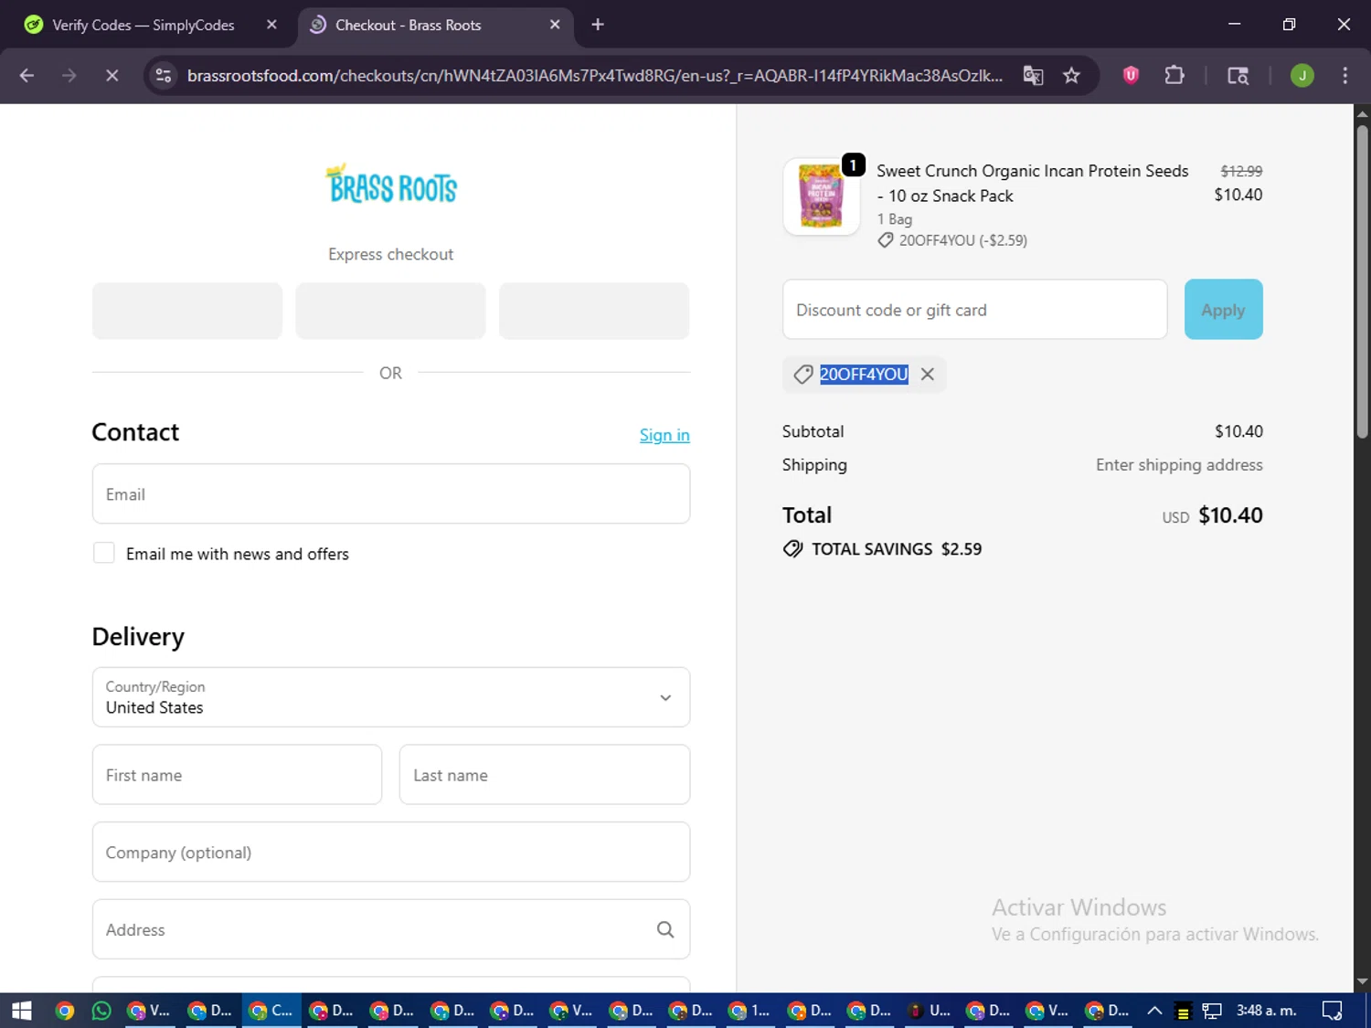Open the network tray icon
This screenshot has height=1028, width=1371.
pyautogui.click(x=1212, y=1011)
